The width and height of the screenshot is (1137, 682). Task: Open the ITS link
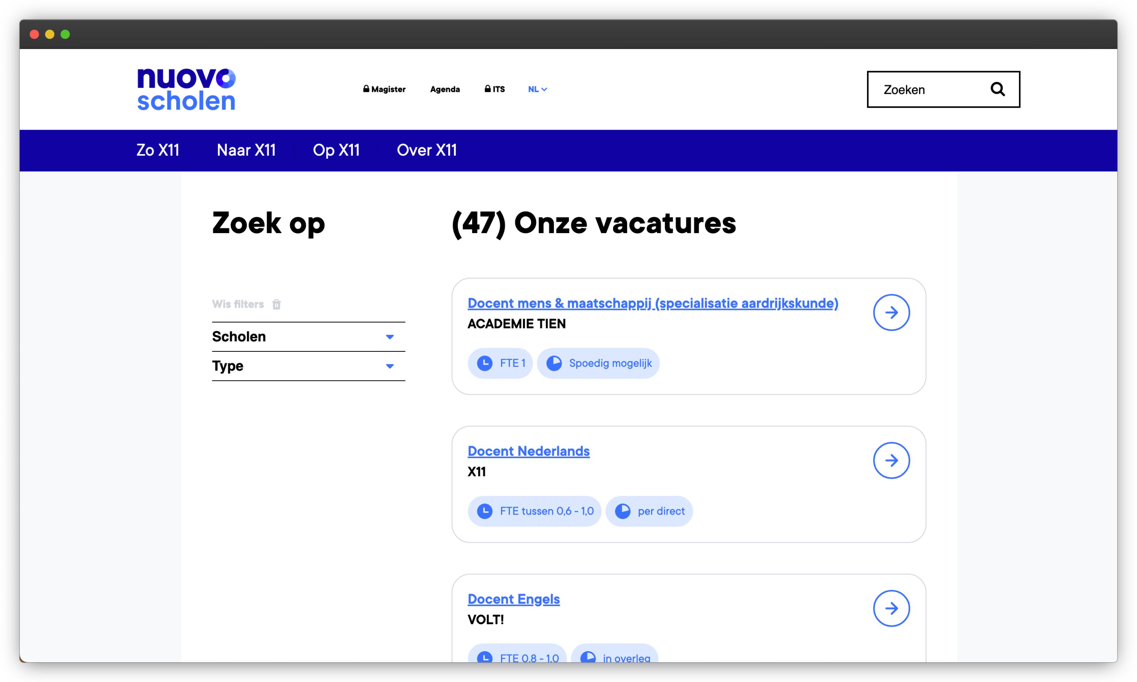coord(494,89)
